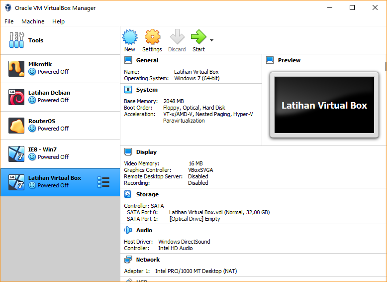
Task: Open the Tools icon in sidebar
Action: coord(16,40)
